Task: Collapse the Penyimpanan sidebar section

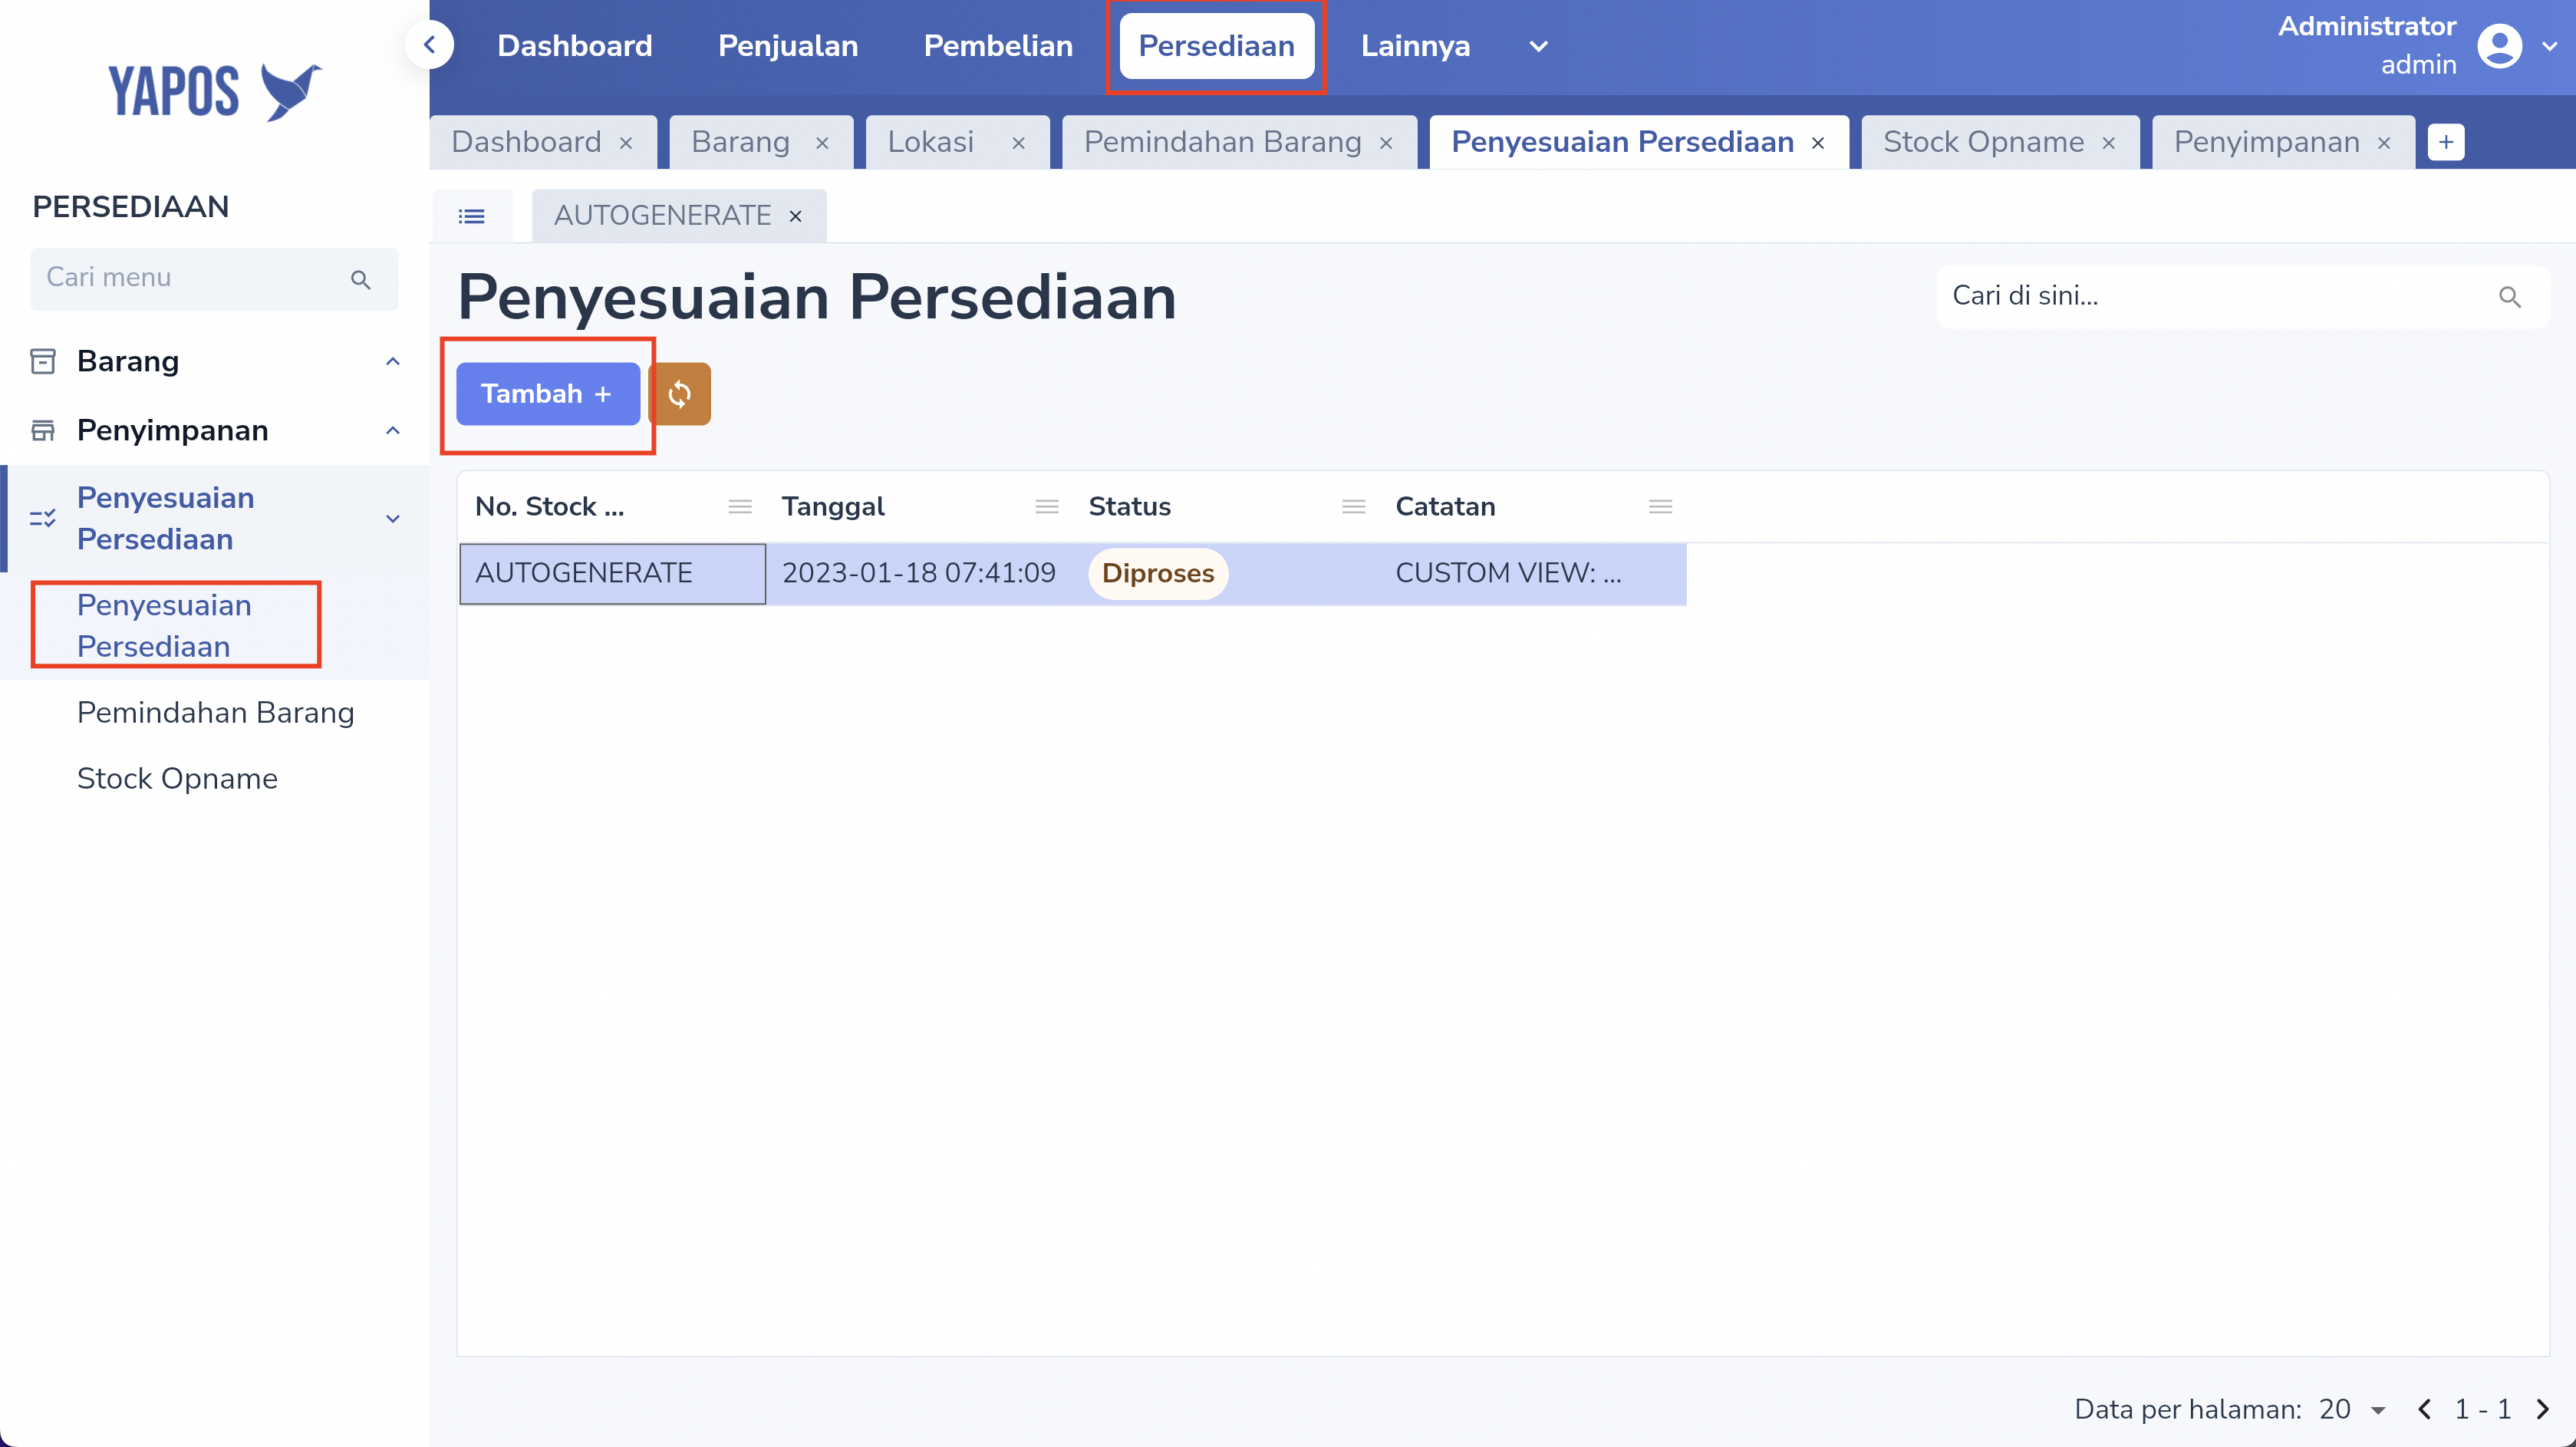Action: 393,430
